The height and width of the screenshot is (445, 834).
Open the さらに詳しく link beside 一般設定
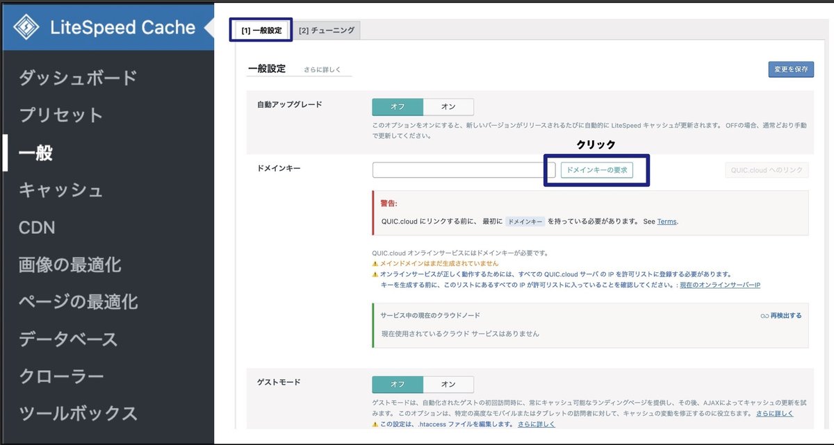coord(320,70)
